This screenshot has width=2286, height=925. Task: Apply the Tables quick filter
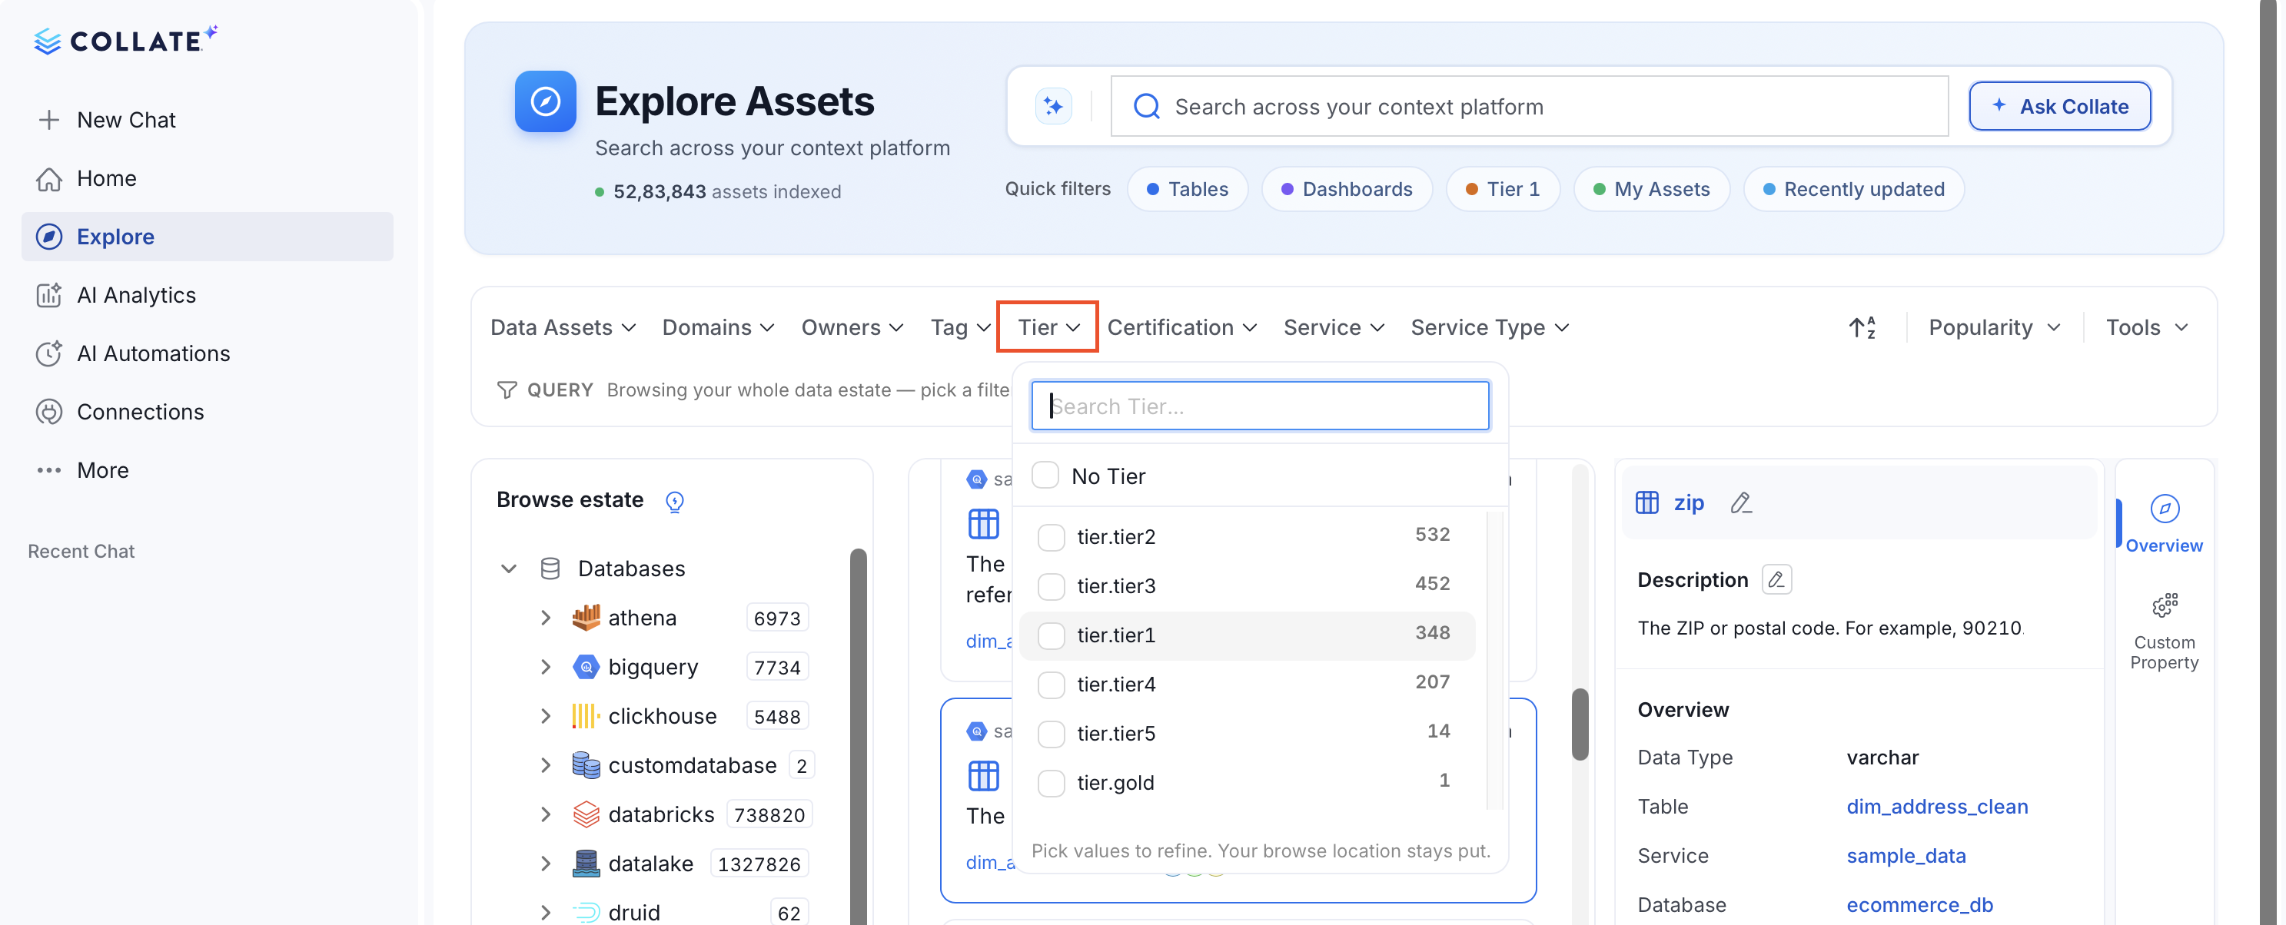[x=1188, y=189]
